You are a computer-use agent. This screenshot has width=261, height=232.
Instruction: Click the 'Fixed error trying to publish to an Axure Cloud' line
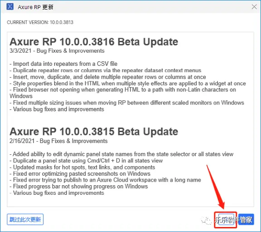105,180
